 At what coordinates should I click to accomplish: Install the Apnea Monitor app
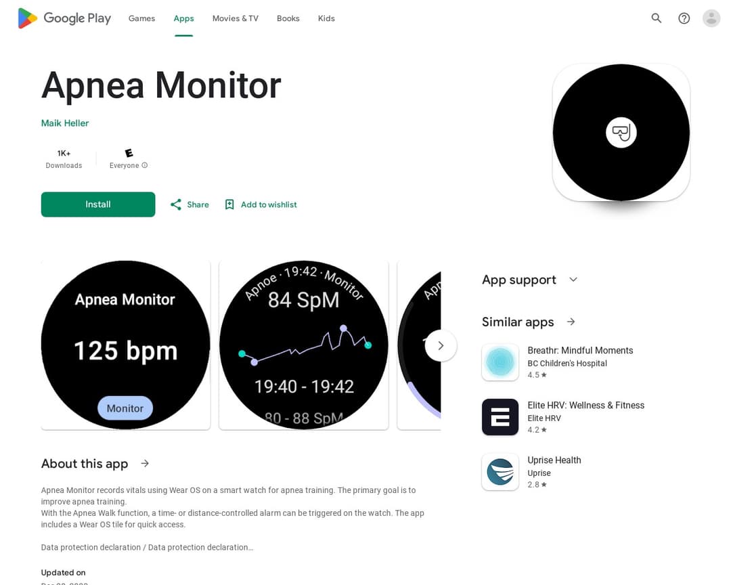pos(97,204)
